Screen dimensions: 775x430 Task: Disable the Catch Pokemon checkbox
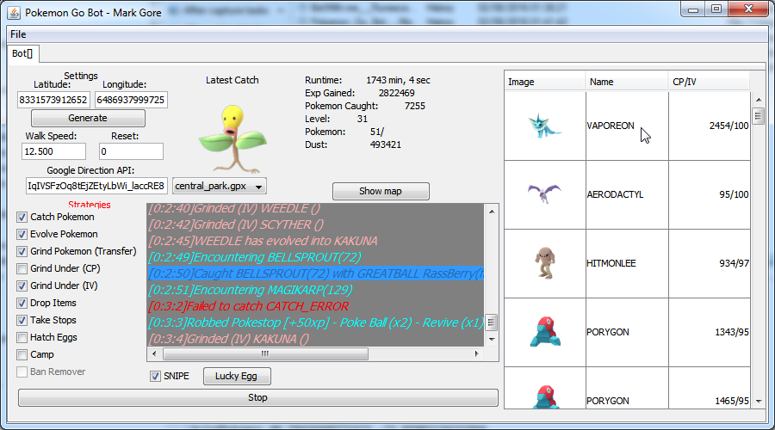(22, 217)
